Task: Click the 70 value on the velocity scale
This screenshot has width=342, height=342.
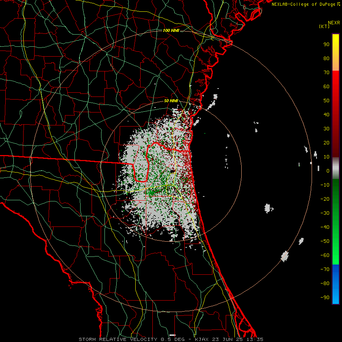Action: (326, 73)
